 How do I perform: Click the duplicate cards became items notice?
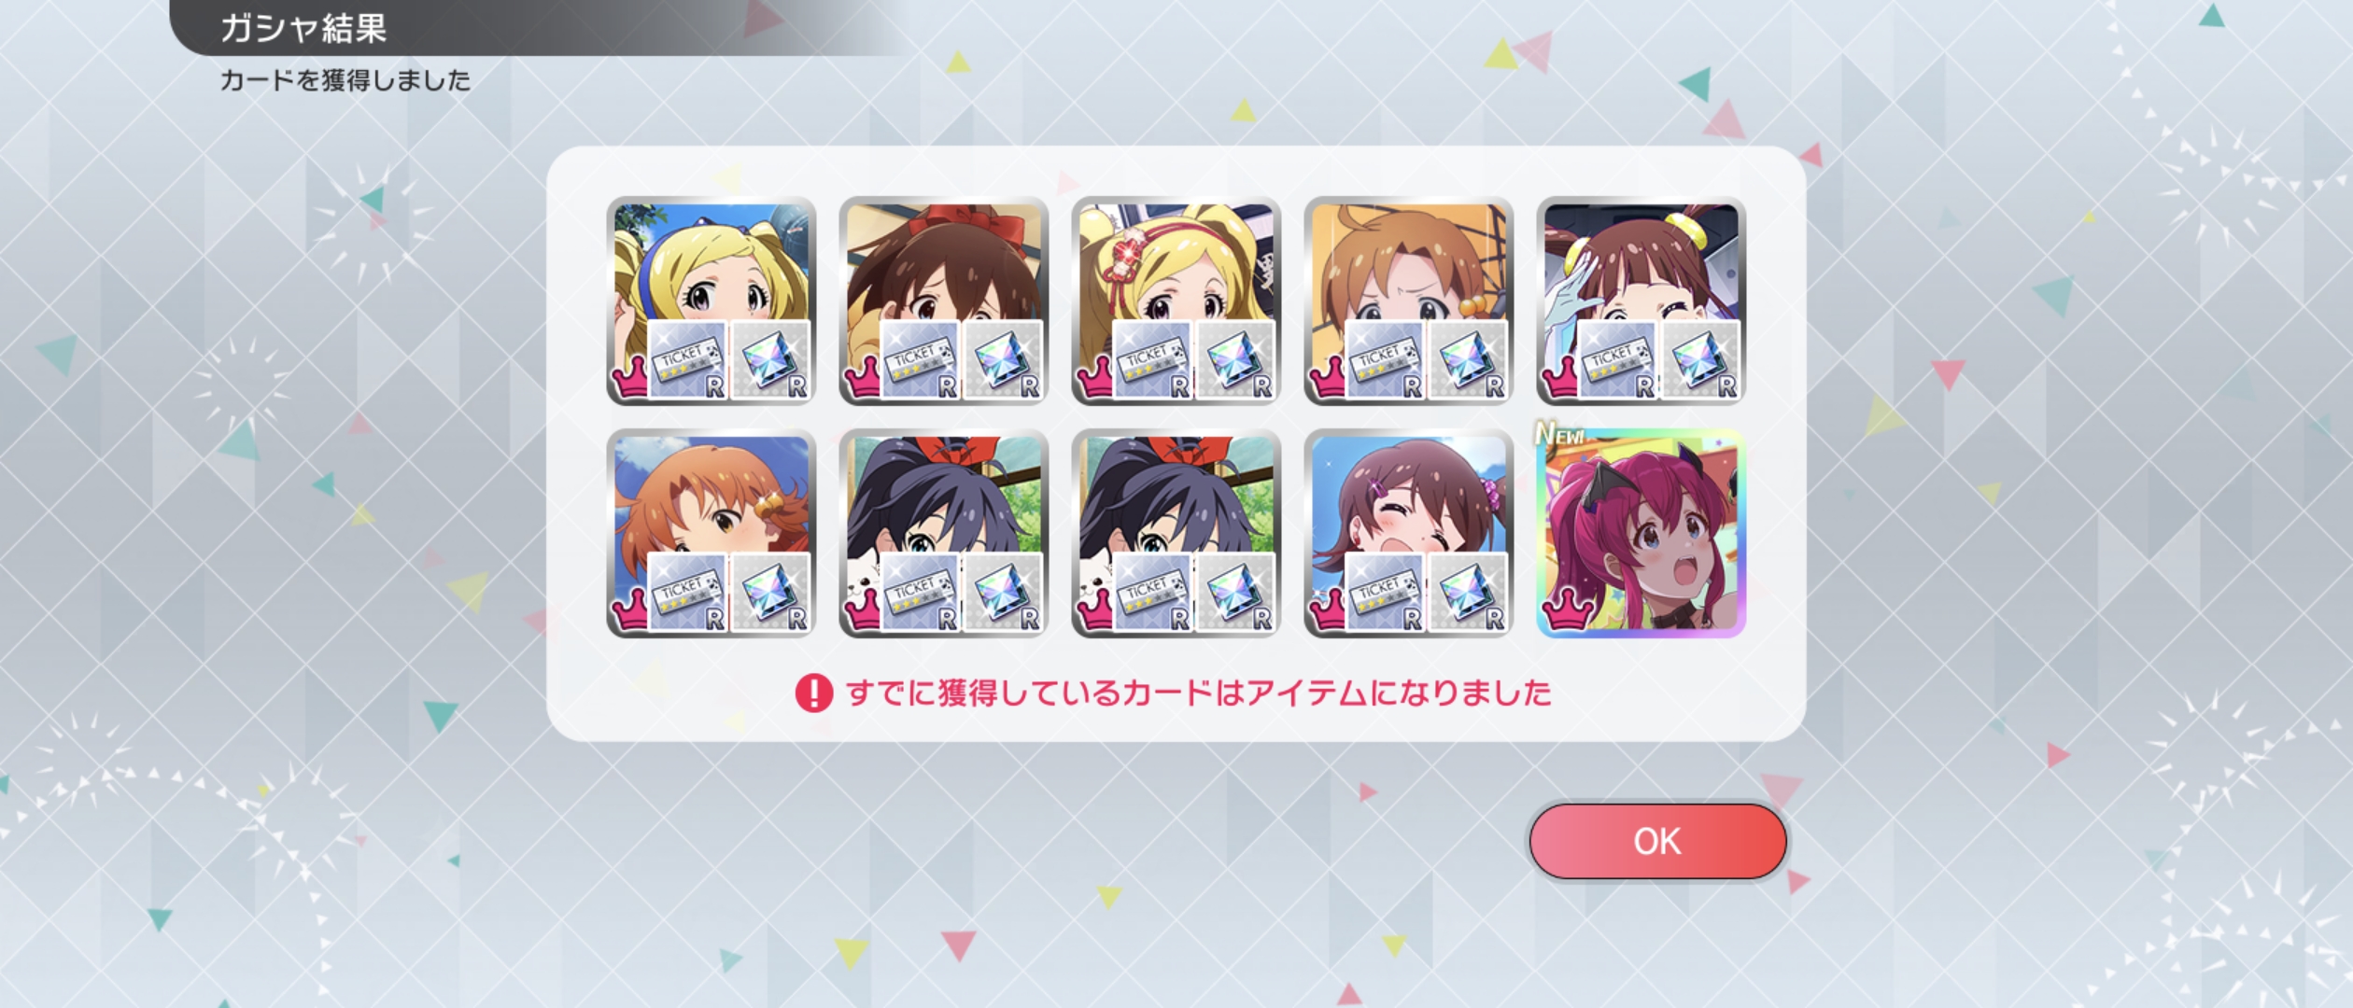click(x=1198, y=693)
